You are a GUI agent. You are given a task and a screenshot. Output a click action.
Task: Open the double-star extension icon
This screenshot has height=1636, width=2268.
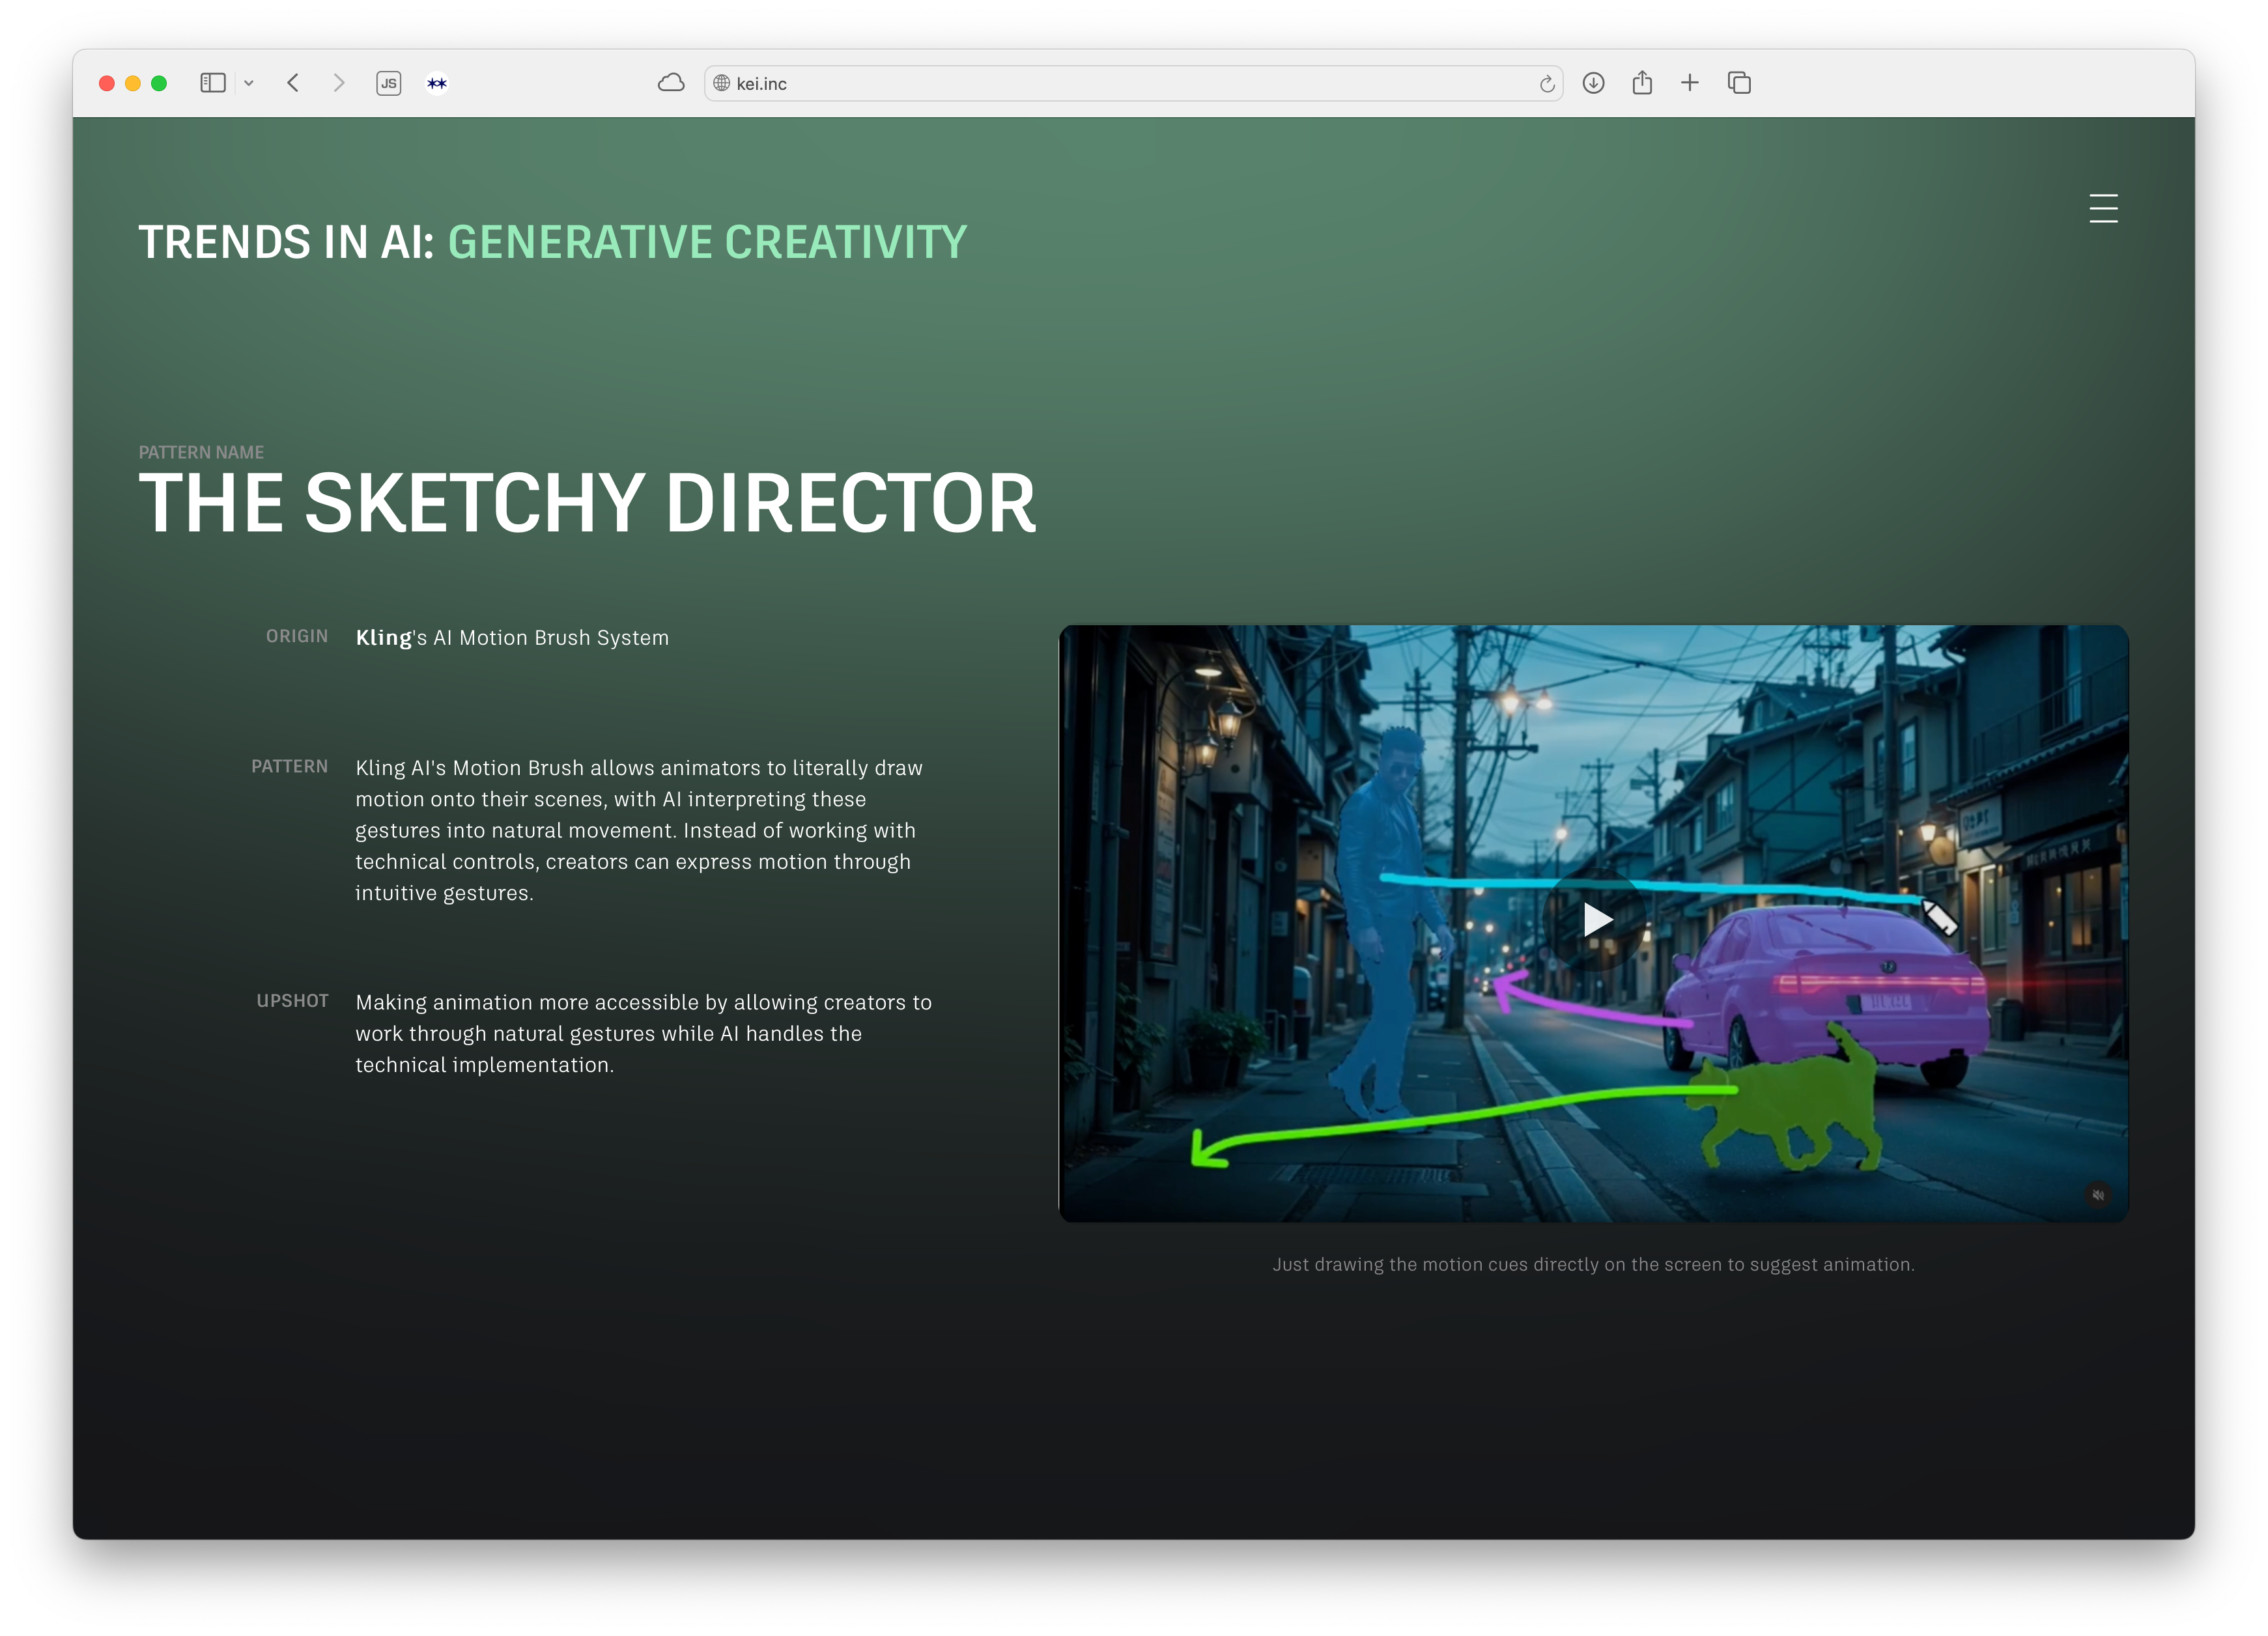click(437, 83)
